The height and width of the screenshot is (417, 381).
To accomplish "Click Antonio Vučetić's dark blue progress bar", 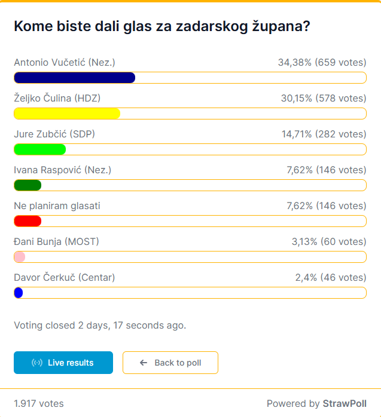I will pyautogui.click(x=74, y=78).
